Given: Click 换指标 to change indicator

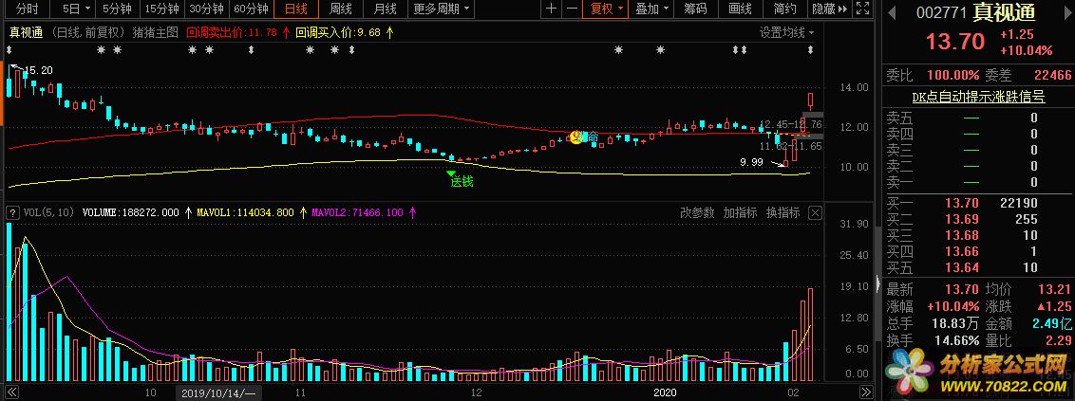Looking at the screenshot, I should coord(783,212).
